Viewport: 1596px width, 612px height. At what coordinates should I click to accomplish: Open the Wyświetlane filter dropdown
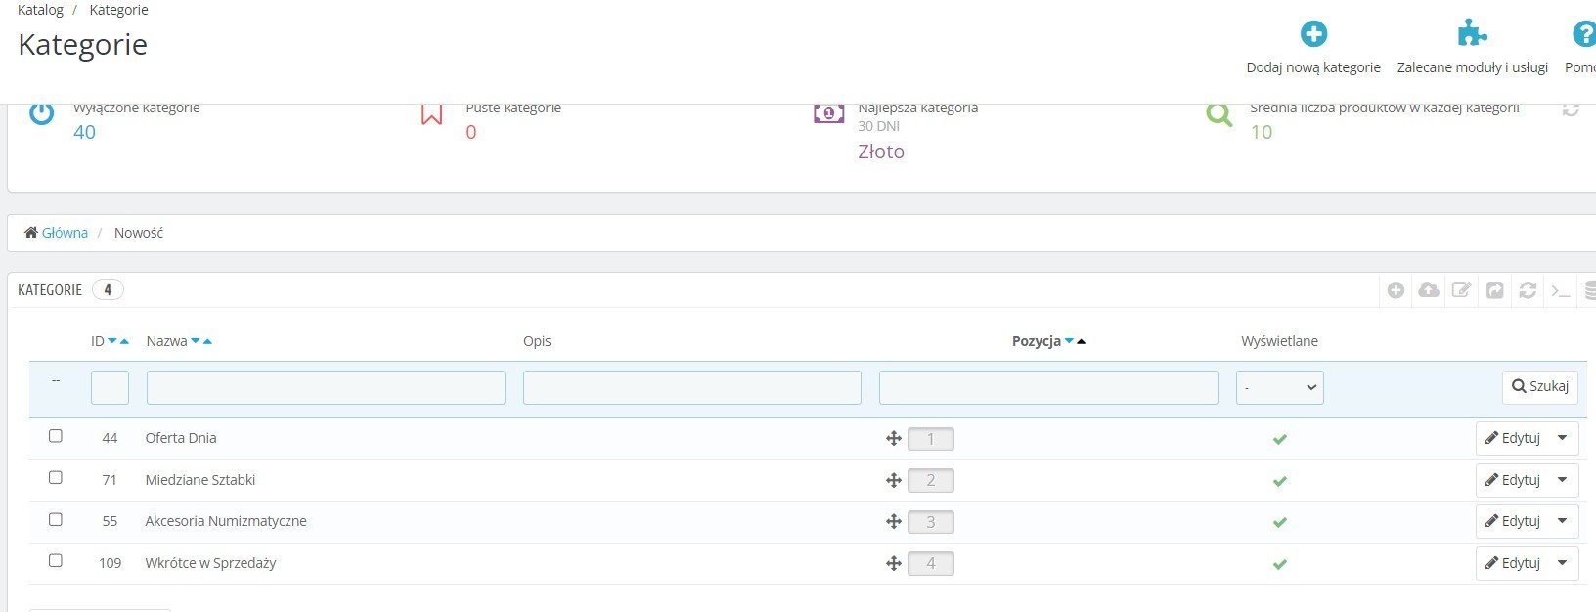point(1279,387)
